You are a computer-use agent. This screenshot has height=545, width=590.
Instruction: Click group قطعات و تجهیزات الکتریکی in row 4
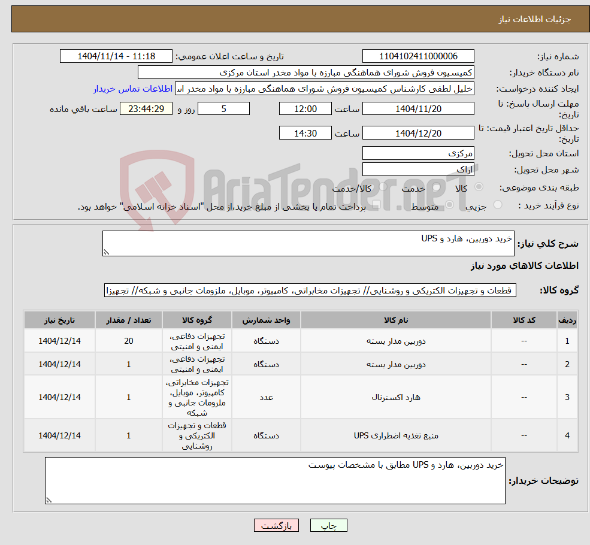click(197, 435)
